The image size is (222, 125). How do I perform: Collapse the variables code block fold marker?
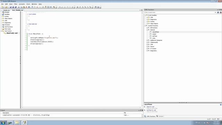[27, 24]
